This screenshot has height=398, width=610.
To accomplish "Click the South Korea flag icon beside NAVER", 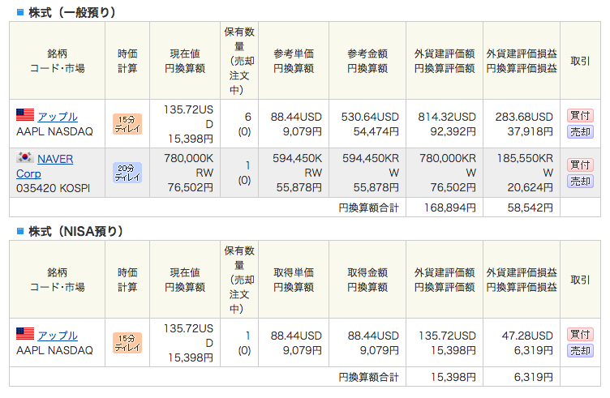I will 25,157.
